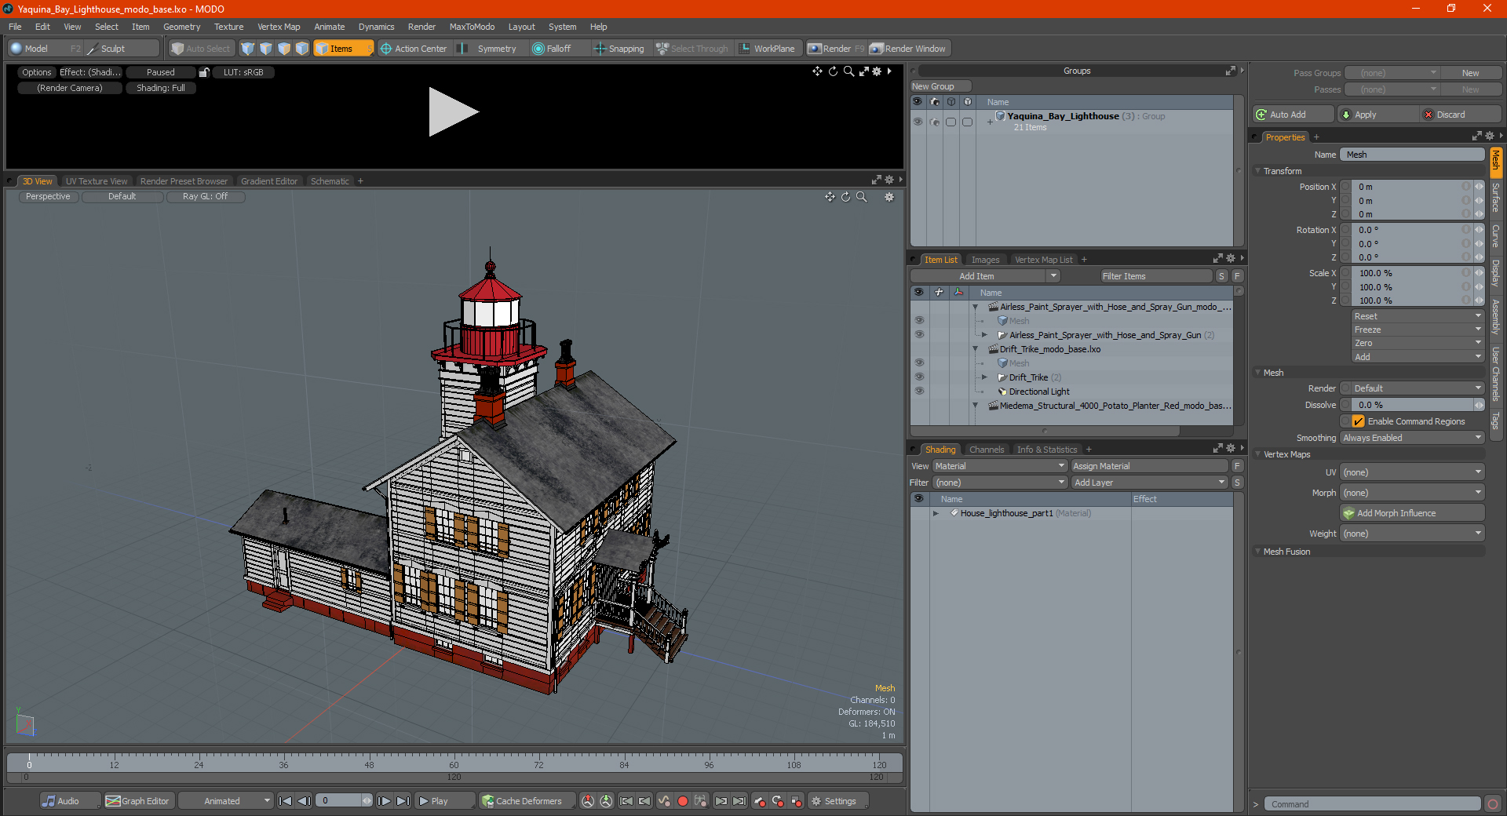1507x816 pixels.
Task: Pan the 3D viewport using move icon
Action: coord(830,197)
